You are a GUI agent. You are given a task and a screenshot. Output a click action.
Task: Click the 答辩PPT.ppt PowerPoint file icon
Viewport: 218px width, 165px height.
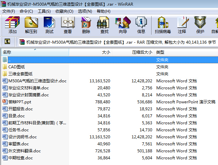(5, 102)
